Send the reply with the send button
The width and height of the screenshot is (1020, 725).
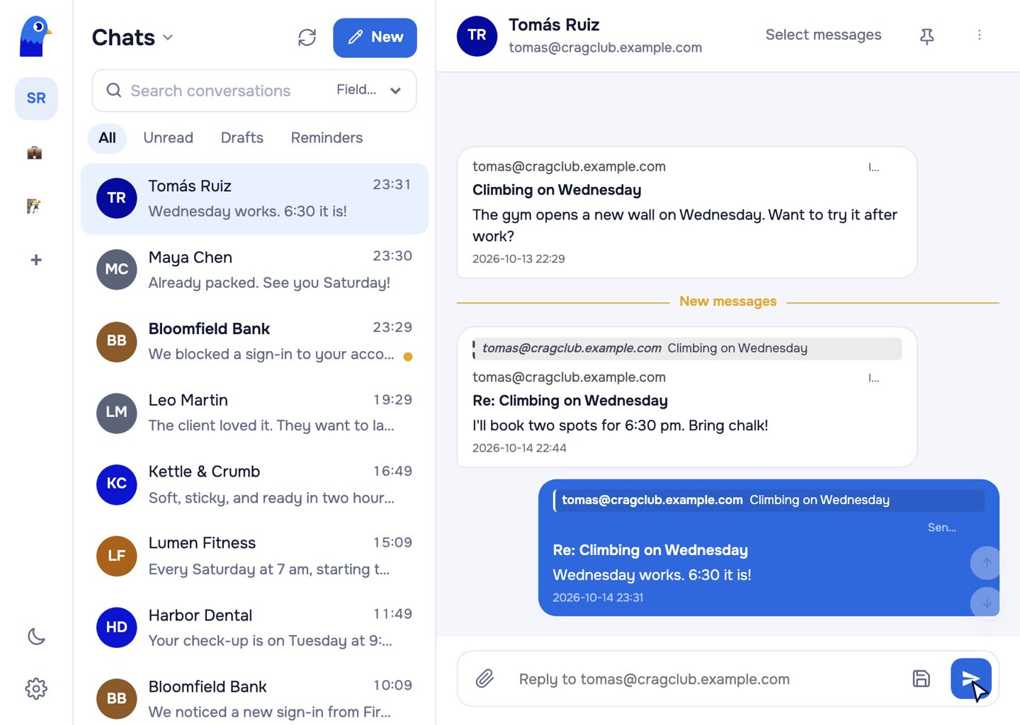(x=970, y=678)
